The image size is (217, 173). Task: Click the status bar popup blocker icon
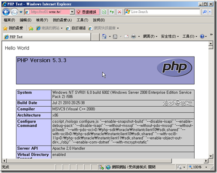point(101,167)
